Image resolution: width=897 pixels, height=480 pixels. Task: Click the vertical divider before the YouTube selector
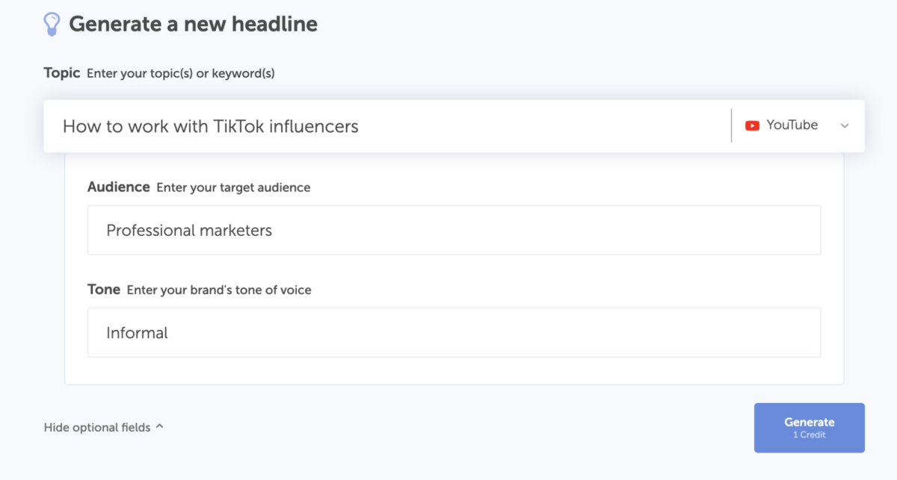(x=731, y=125)
